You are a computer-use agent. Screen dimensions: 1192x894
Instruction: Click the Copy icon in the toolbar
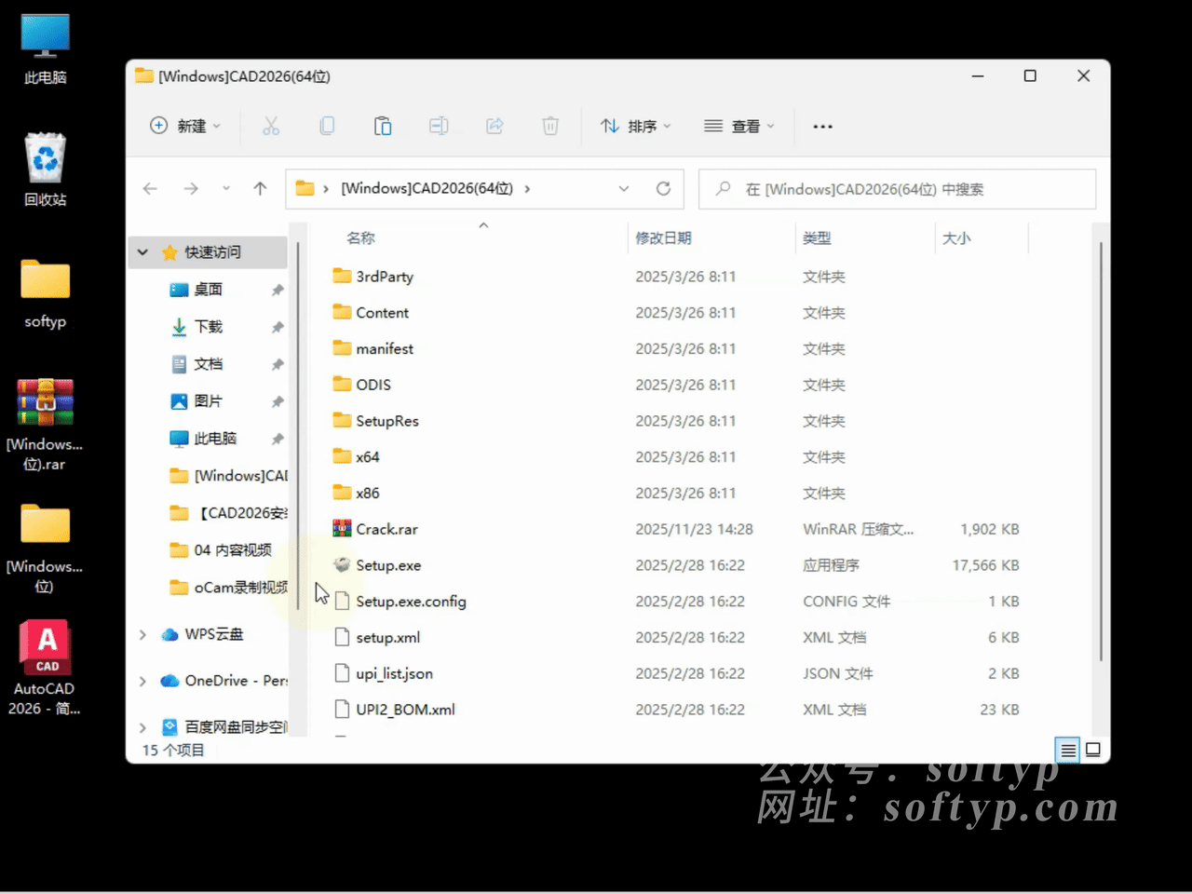coord(327,126)
